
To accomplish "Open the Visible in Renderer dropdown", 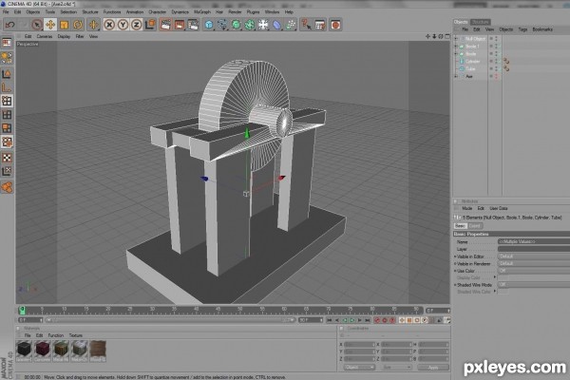I will click(x=534, y=264).
